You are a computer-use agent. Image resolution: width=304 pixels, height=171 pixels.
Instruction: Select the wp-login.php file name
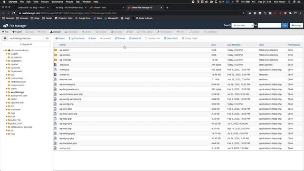tap(66, 123)
